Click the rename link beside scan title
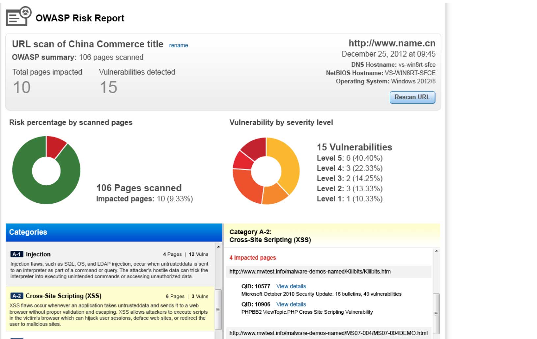 click(x=178, y=45)
